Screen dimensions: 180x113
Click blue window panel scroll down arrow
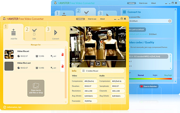pyautogui.click(x=176, y=81)
